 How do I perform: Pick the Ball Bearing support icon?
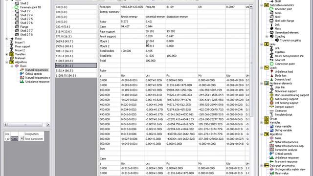click(x=271, y=99)
